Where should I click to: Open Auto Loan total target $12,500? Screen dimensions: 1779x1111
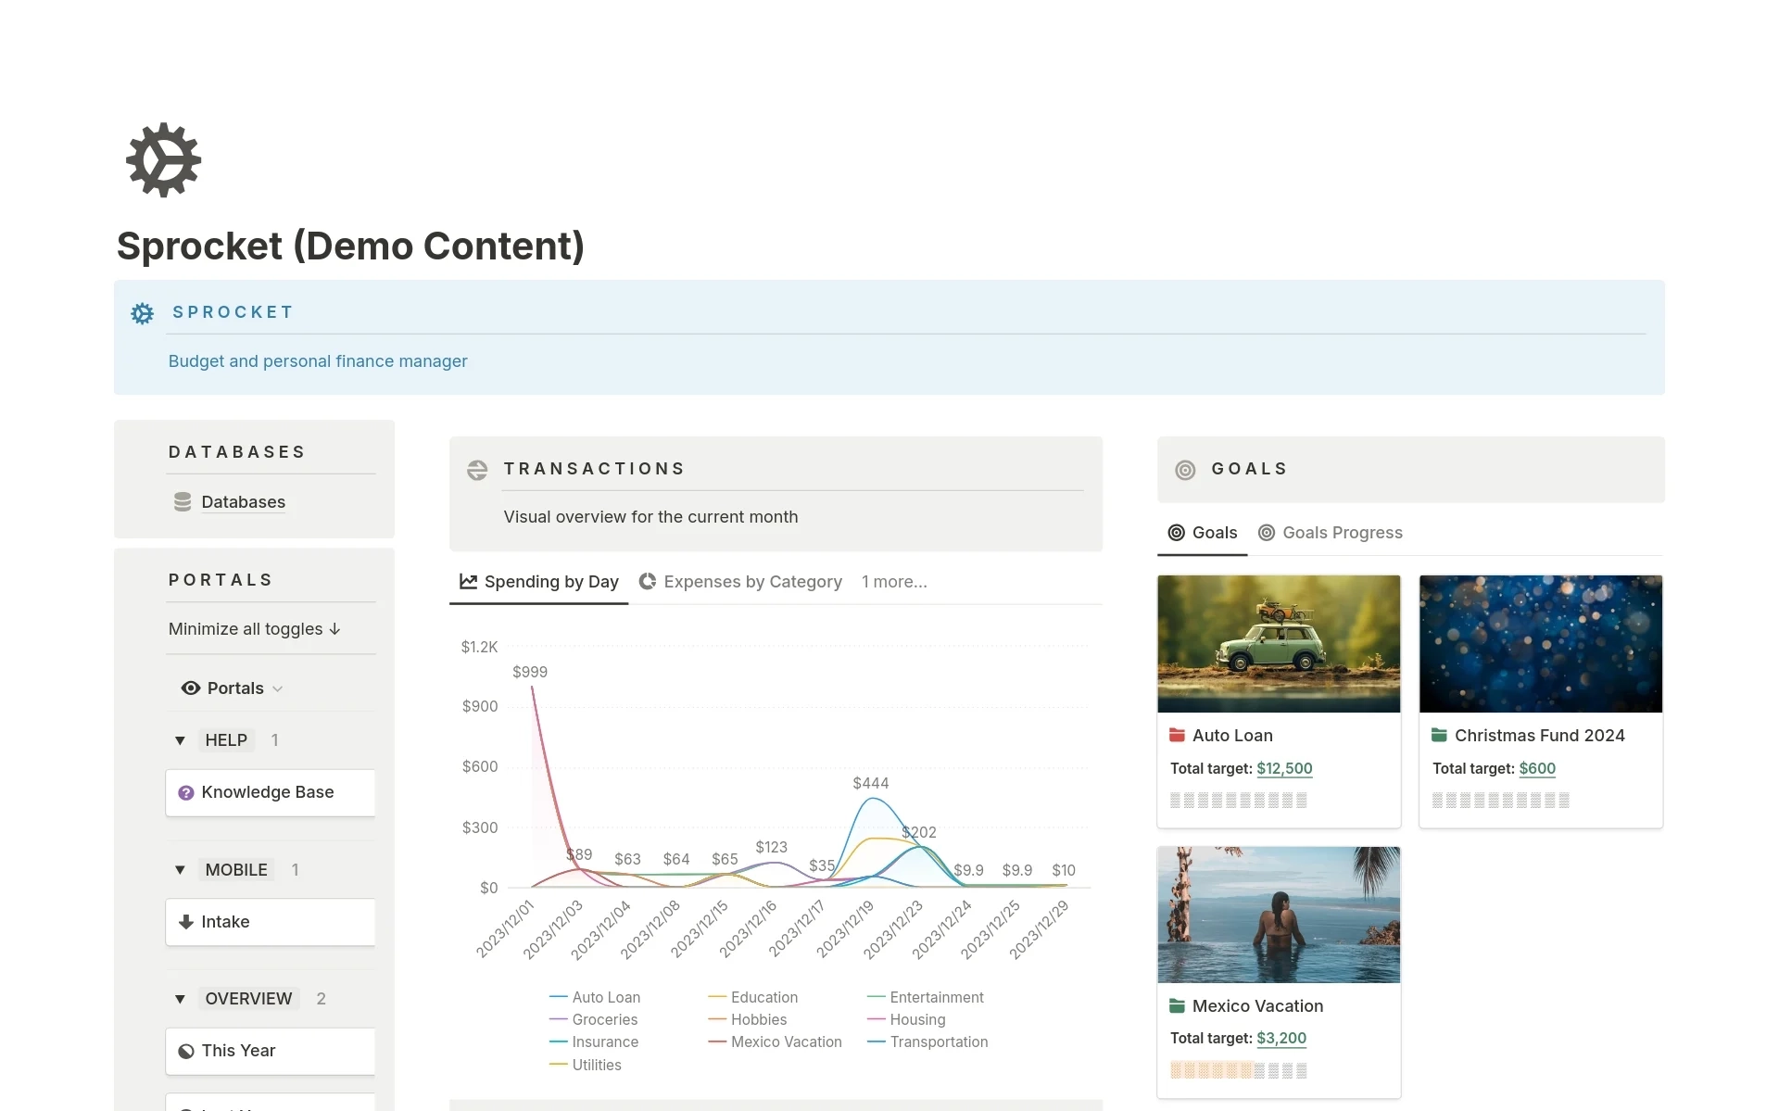pos(1284,769)
